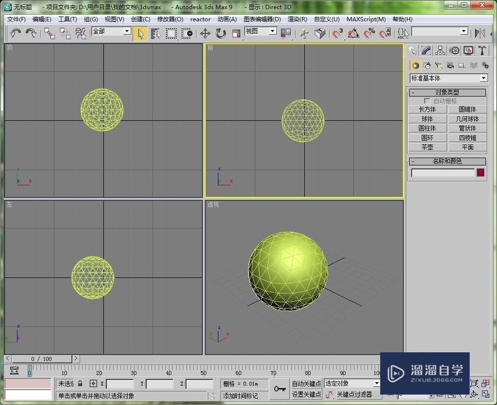Open the Cameras category in Create panel
The height and width of the screenshot is (405, 497).
pos(450,65)
